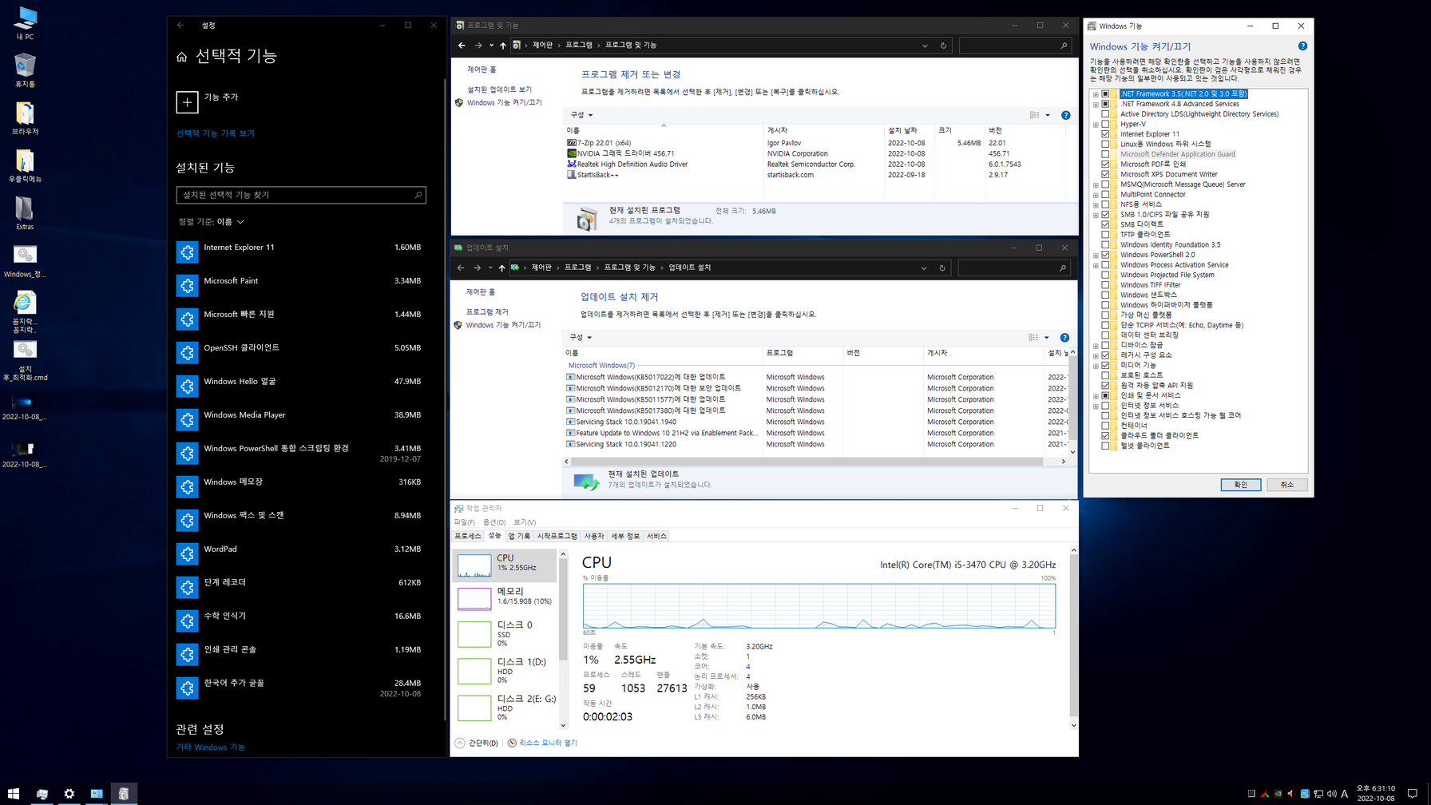Click the search box in Programs and Features
The image size is (1431, 805).
tap(1014, 46)
